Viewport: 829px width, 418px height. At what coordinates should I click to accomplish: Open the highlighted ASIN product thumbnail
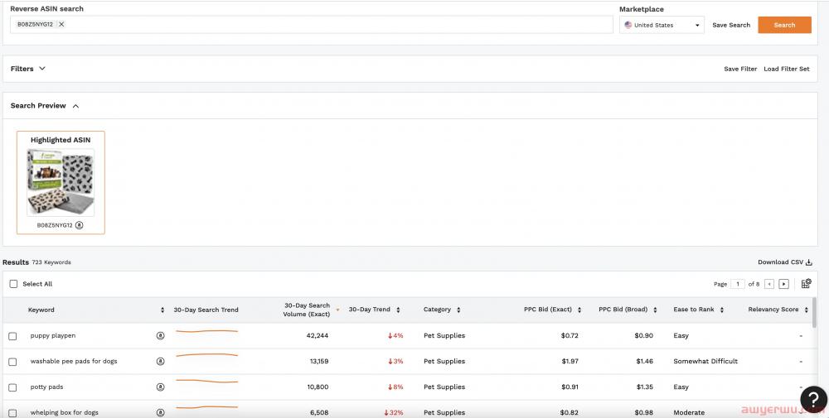click(61, 182)
